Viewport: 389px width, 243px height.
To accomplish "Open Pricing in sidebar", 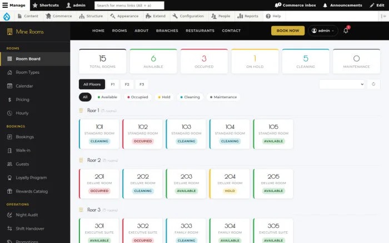I will (35, 99).
